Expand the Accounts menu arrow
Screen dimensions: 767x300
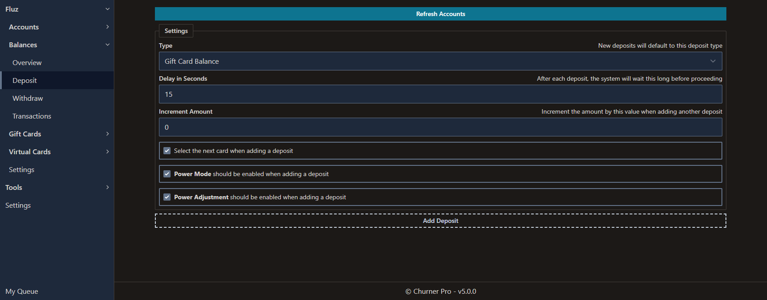[x=107, y=27]
